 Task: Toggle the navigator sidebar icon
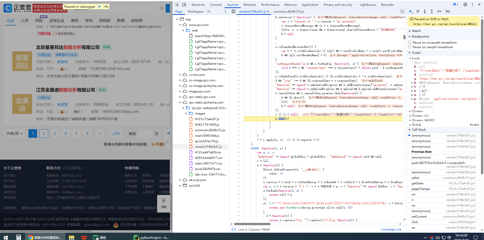234,11
